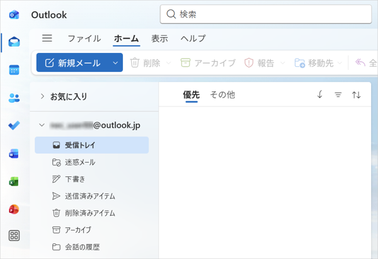The width and height of the screenshot is (378, 259).
Task: Open the sort arrows icon
Action: click(x=357, y=95)
